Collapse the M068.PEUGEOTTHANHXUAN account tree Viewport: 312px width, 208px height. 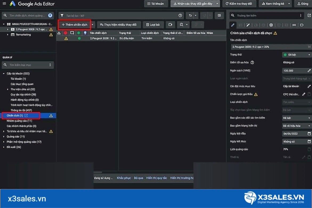click(3, 24)
